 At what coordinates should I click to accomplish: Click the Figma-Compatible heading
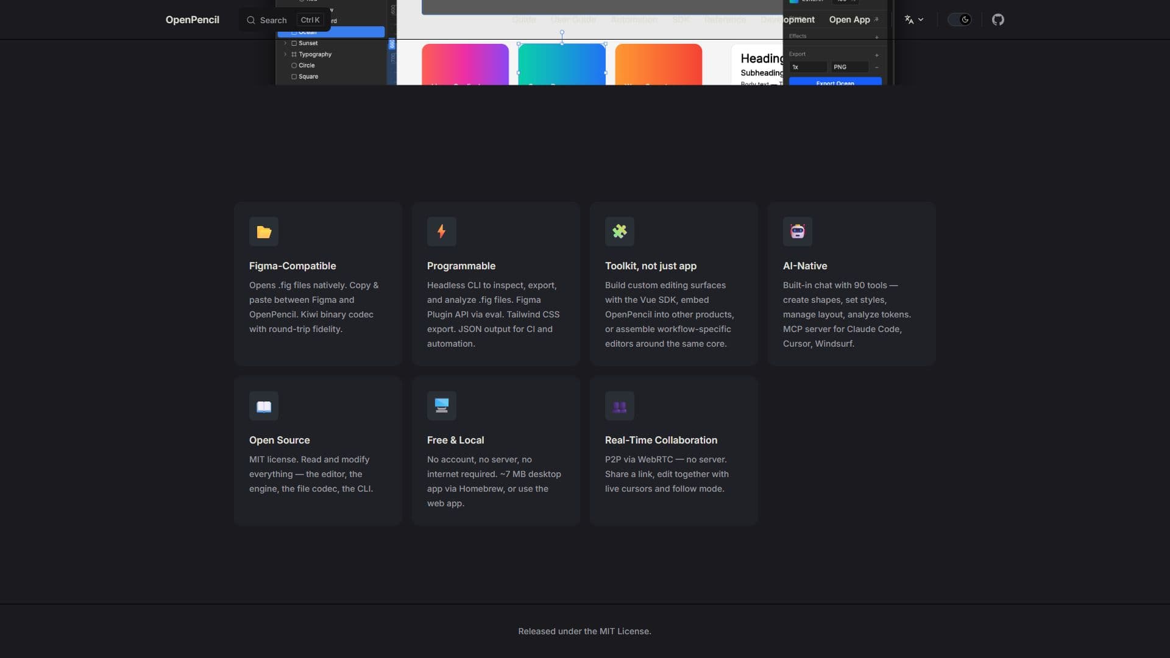coord(292,266)
